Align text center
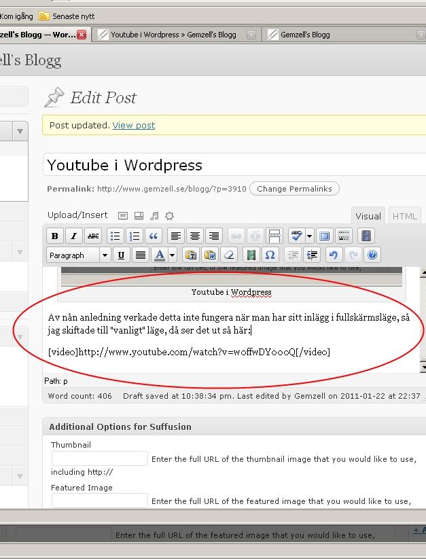The image size is (426, 559). 194,236
